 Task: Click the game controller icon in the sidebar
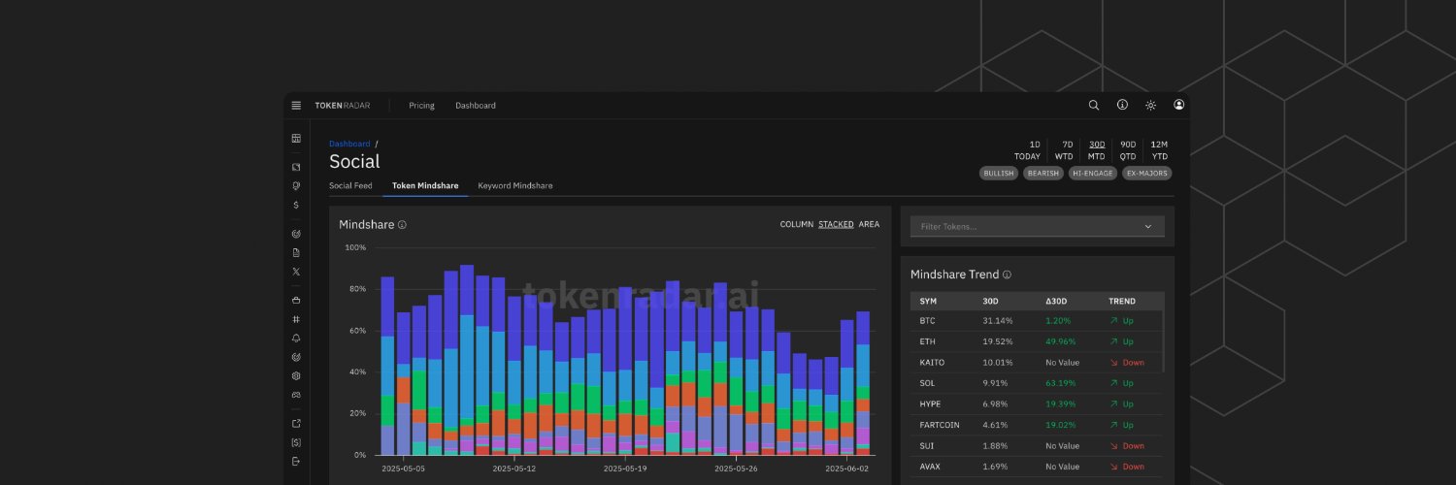pos(296,395)
